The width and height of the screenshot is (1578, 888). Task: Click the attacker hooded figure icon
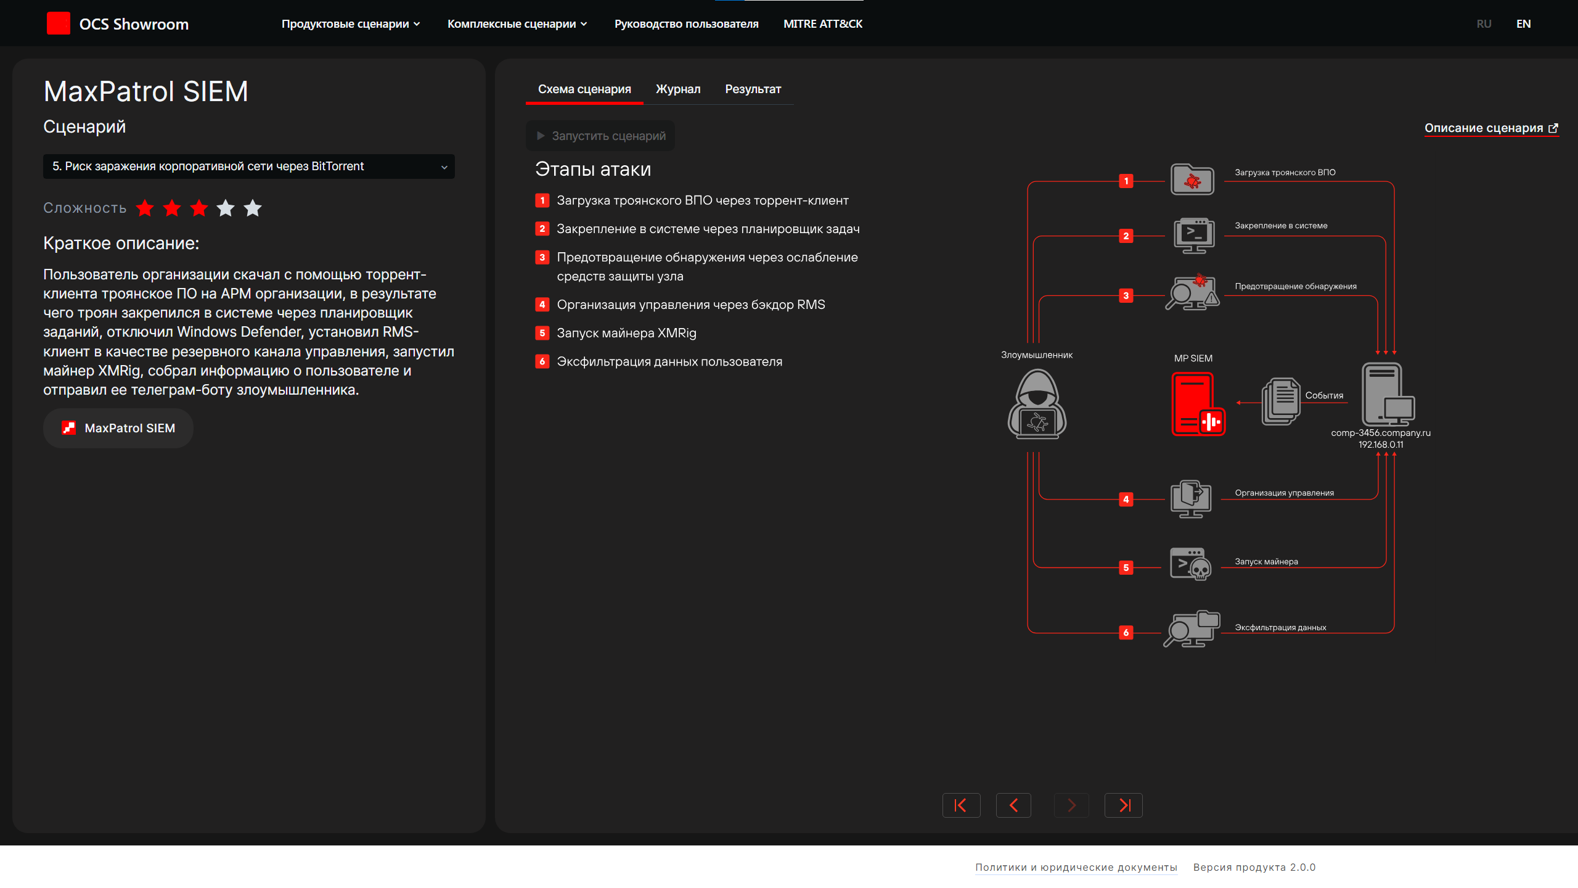coord(1037,404)
